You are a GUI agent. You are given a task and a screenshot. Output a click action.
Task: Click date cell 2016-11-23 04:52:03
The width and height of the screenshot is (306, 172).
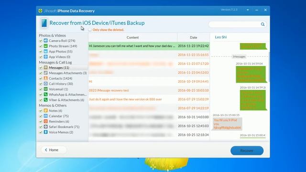(193, 73)
